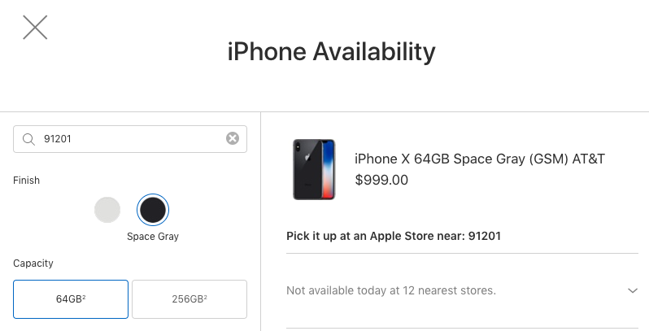The height and width of the screenshot is (331, 649).
Task: Click the "iPhone Availability" heading
Action: point(331,52)
